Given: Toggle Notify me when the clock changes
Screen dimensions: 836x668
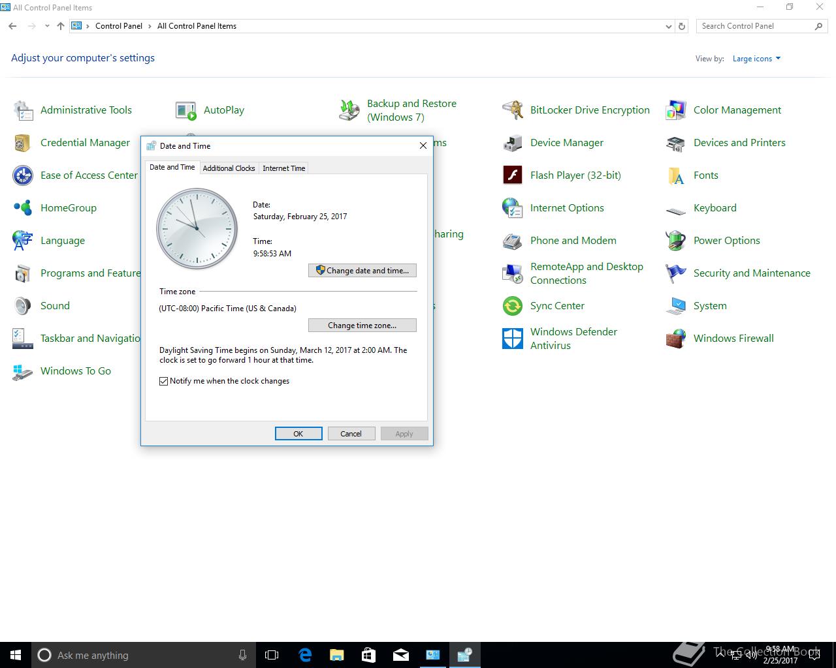Looking at the screenshot, I should click(164, 381).
